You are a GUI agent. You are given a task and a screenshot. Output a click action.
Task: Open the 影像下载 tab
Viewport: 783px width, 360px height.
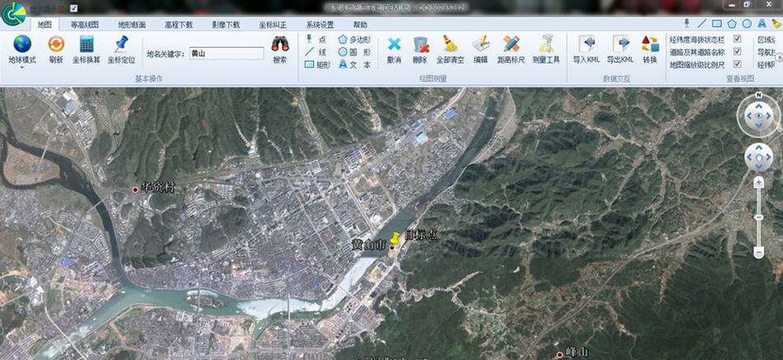(225, 25)
